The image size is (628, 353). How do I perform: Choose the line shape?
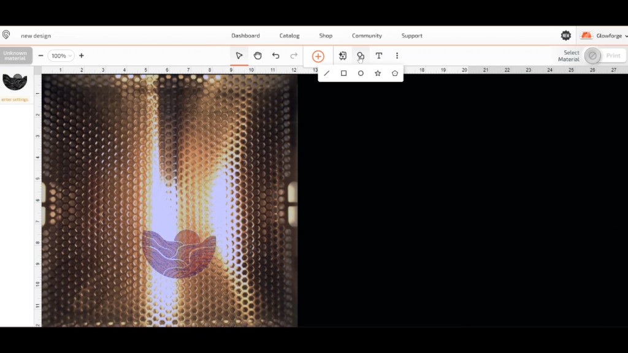click(327, 74)
